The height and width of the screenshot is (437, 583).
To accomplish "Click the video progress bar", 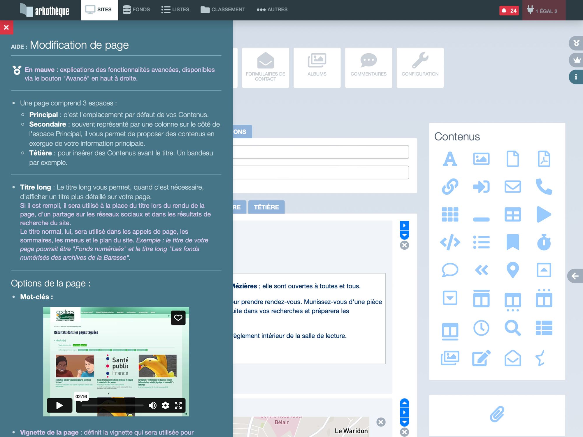I will (112, 405).
